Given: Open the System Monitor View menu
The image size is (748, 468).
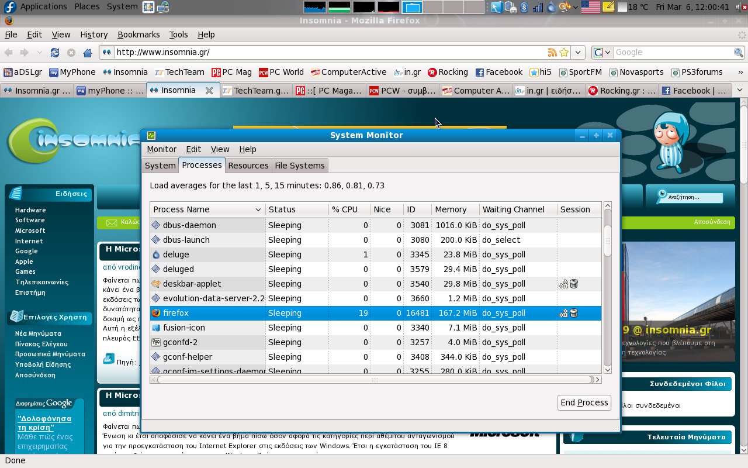Looking at the screenshot, I should pyautogui.click(x=220, y=149).
